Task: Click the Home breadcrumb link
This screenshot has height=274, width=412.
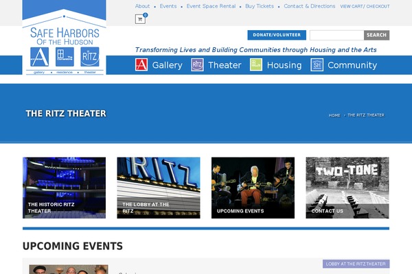Action: [334, 115]
